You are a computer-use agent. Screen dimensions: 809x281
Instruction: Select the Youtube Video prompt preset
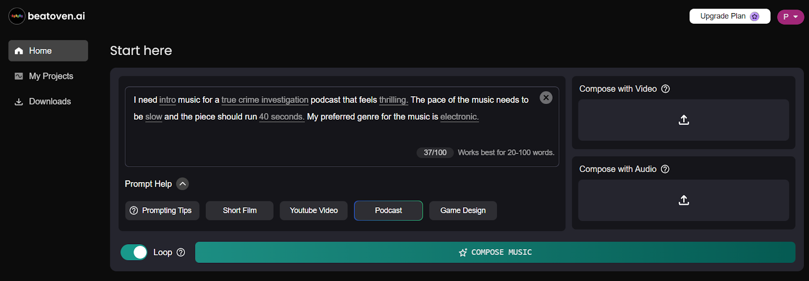(313, 210)
